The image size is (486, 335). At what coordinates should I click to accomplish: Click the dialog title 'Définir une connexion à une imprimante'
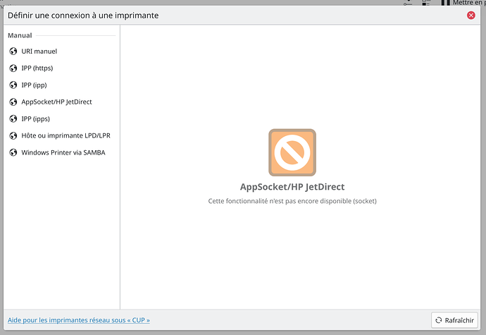click(83, 16)
